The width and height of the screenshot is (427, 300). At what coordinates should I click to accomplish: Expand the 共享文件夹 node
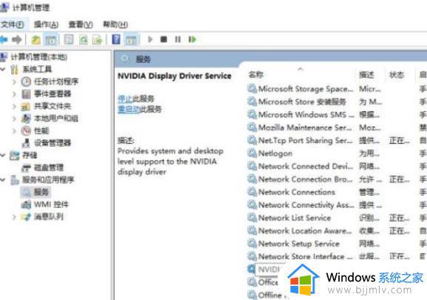[x=14, y=106]
